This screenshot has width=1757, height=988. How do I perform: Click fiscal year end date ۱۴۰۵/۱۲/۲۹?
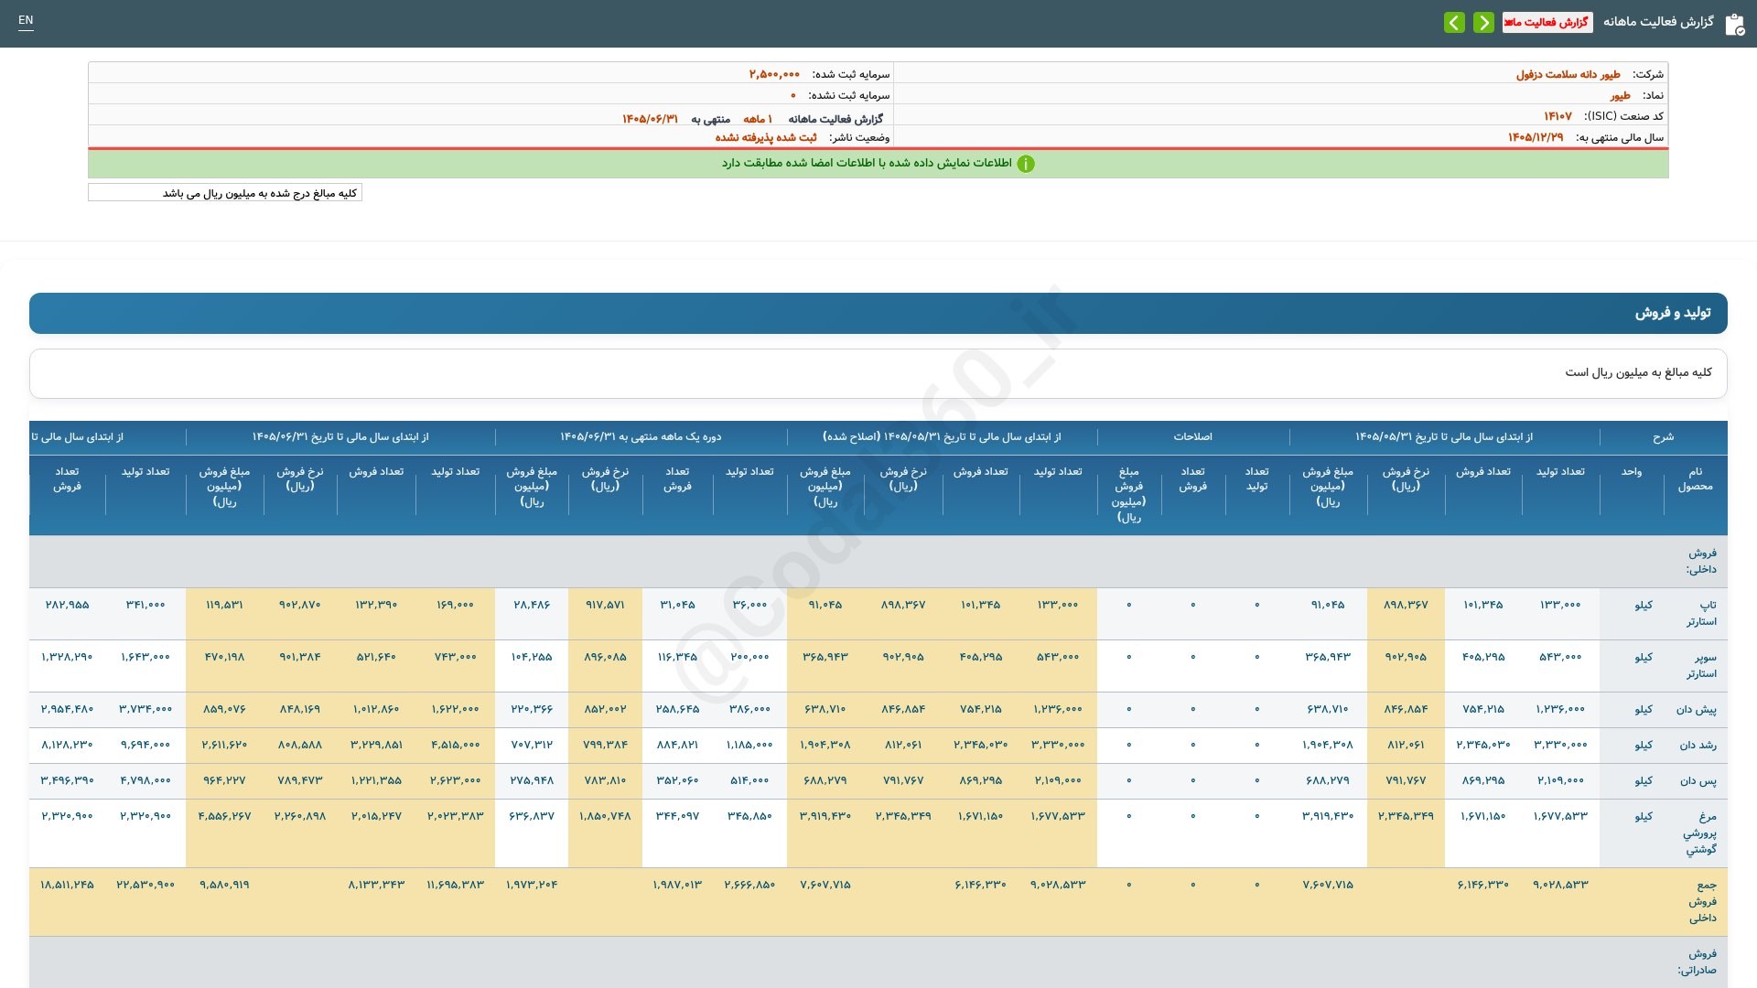(1536, 137)
